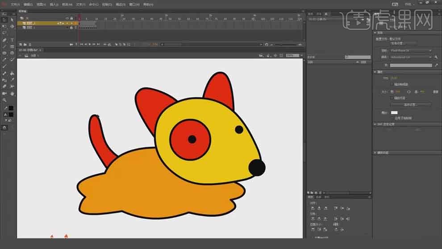The image size is (442, 249).
Task: Select the Eraser tool
Action: [x=4, y=87]
